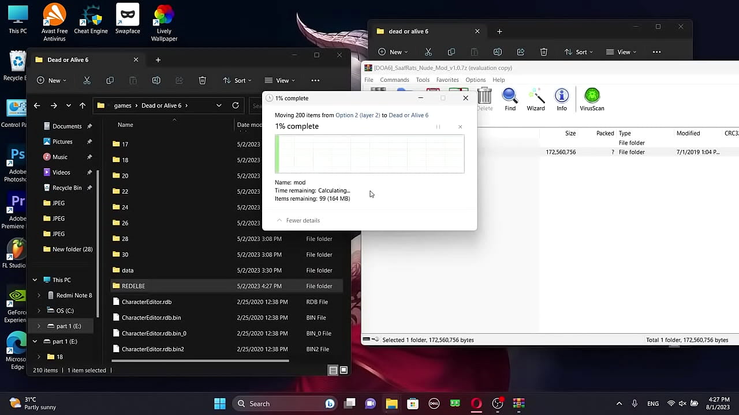Click the Delete trash icon in Explorer toolbar
The width and height of the screenshot is (739, 415).
202,81
